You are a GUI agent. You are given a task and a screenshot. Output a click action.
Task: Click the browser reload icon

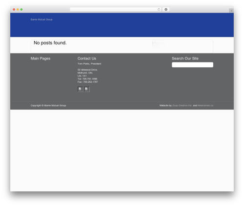(x=159, y=9)
